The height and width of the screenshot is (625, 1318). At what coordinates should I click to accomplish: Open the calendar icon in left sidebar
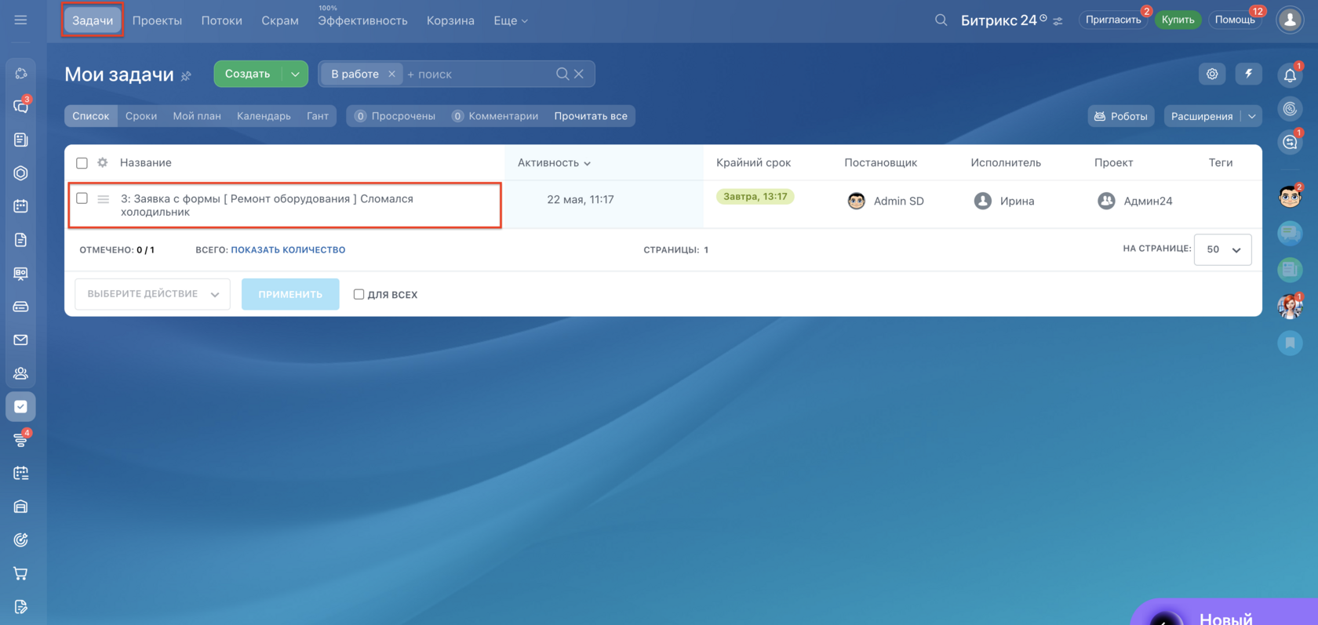click(21, 206)
